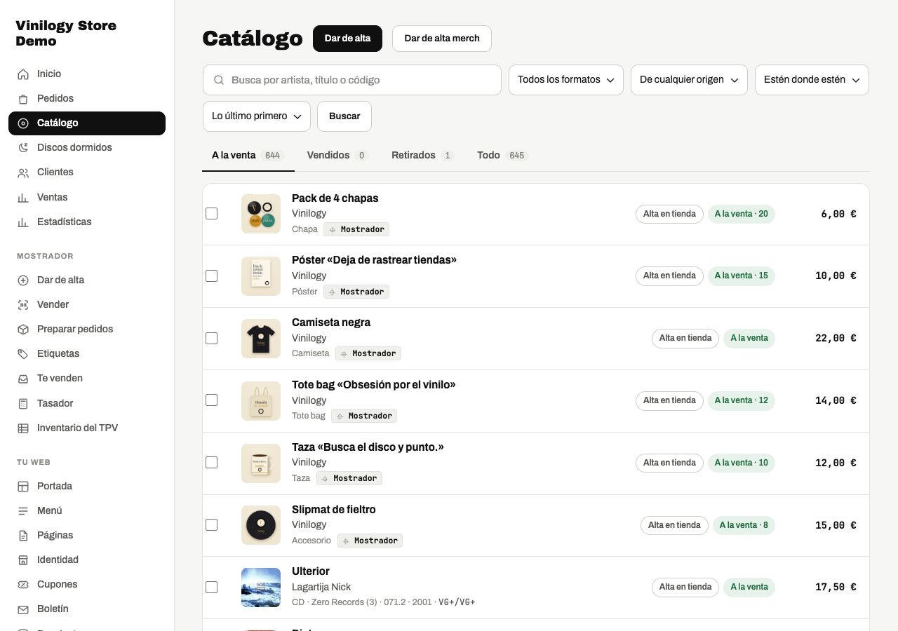Viewport: 898px width, 631px height.
Task: Check the Slipmat de fieltro checkbox
Action: tap(211, 525)
